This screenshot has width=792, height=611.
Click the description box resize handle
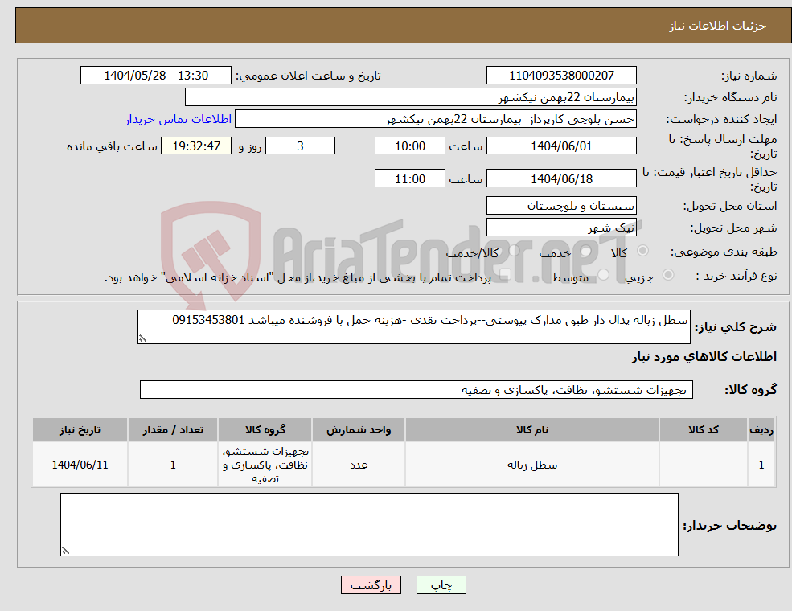[142, 338]
